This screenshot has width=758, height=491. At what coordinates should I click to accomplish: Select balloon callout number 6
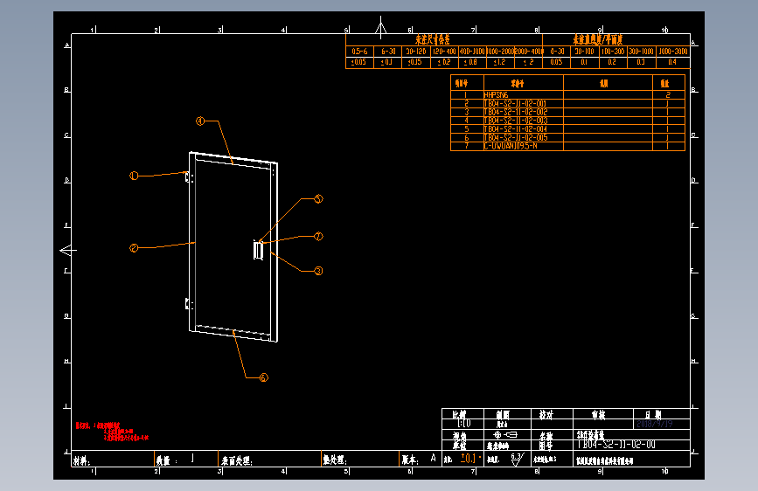[x=263, y=378]
